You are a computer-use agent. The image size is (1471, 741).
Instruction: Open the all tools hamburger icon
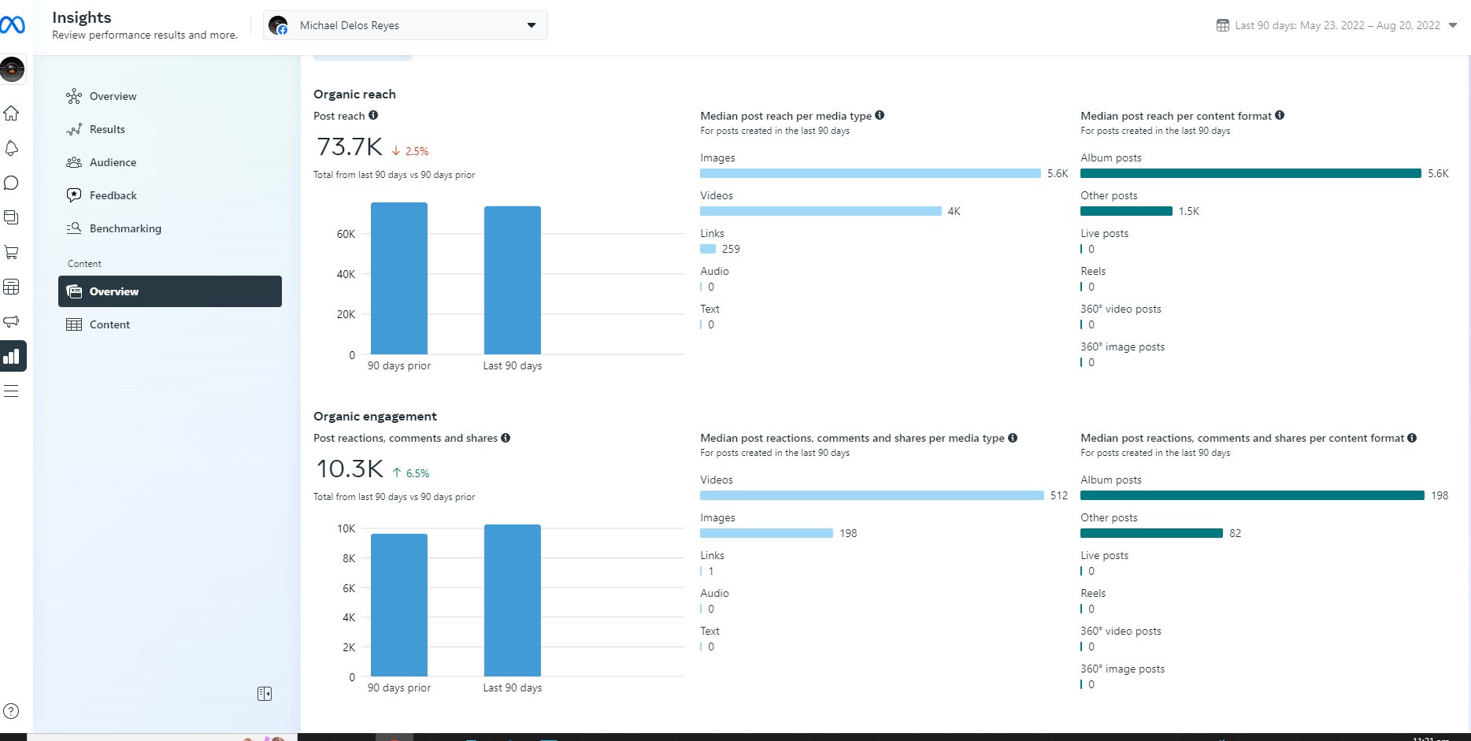point(11,391)
